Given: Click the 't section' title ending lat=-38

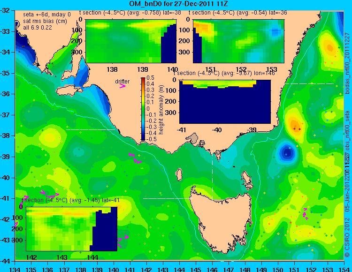Looking at the screenshot, I should [130, 13].
